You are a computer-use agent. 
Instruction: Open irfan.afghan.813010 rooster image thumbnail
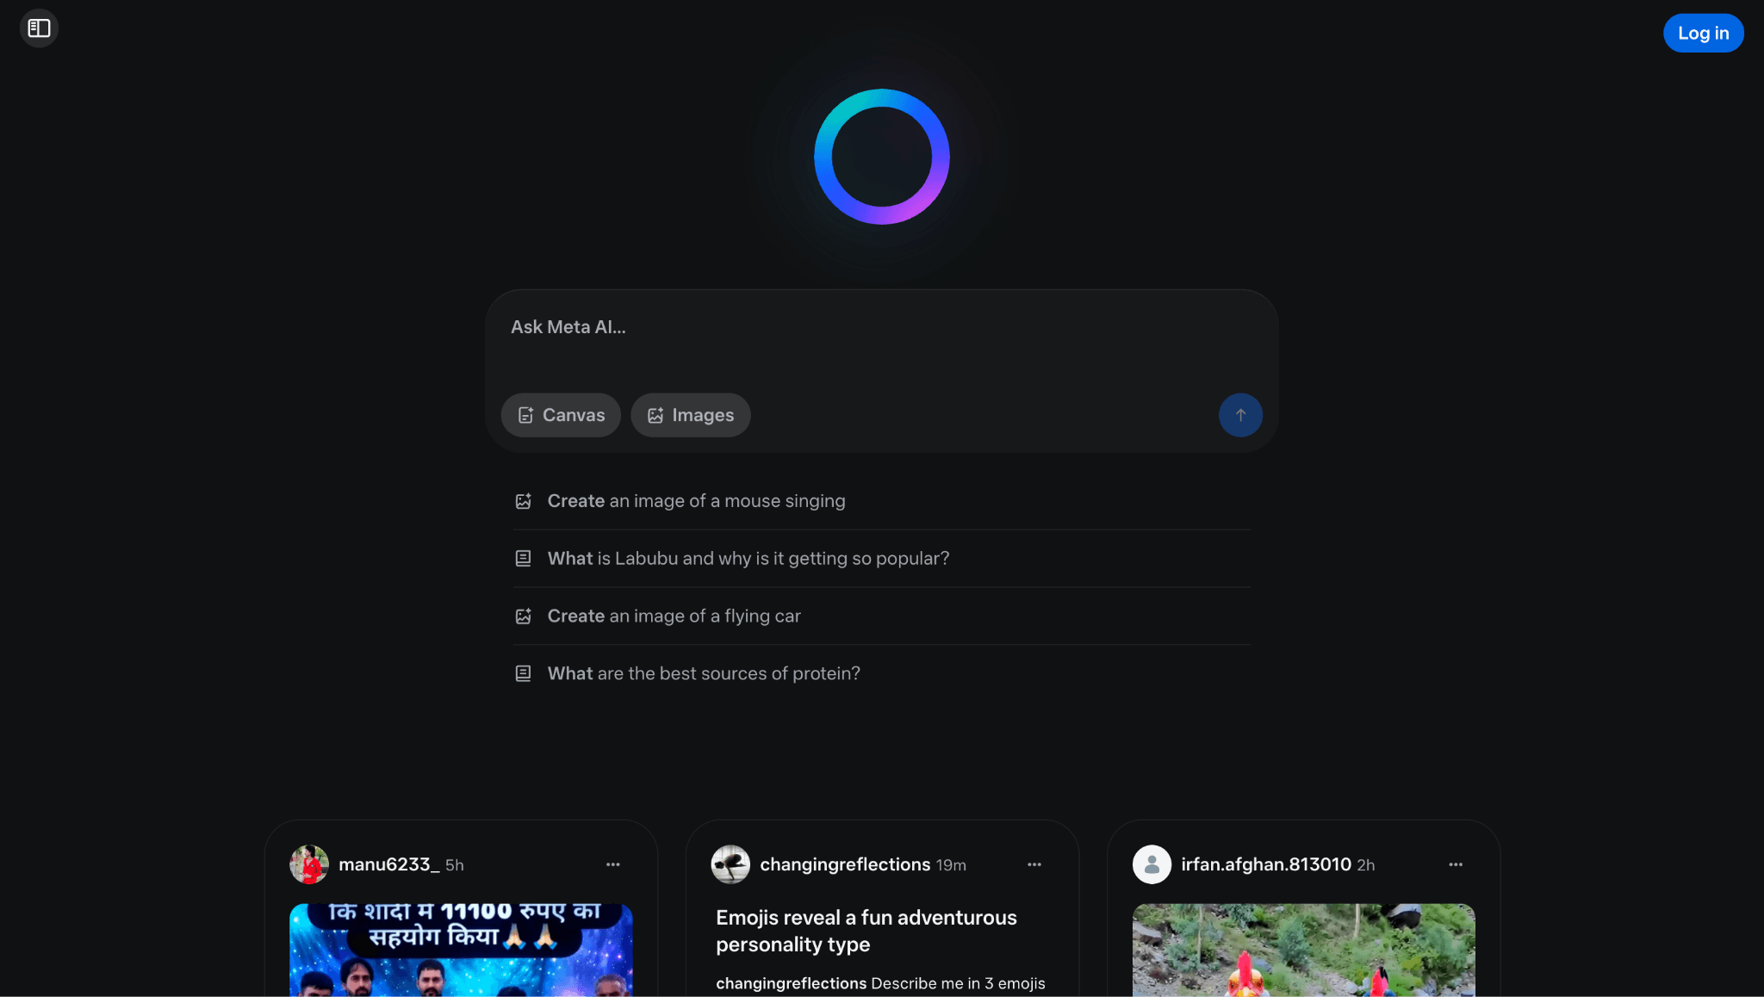(1303, 950)
